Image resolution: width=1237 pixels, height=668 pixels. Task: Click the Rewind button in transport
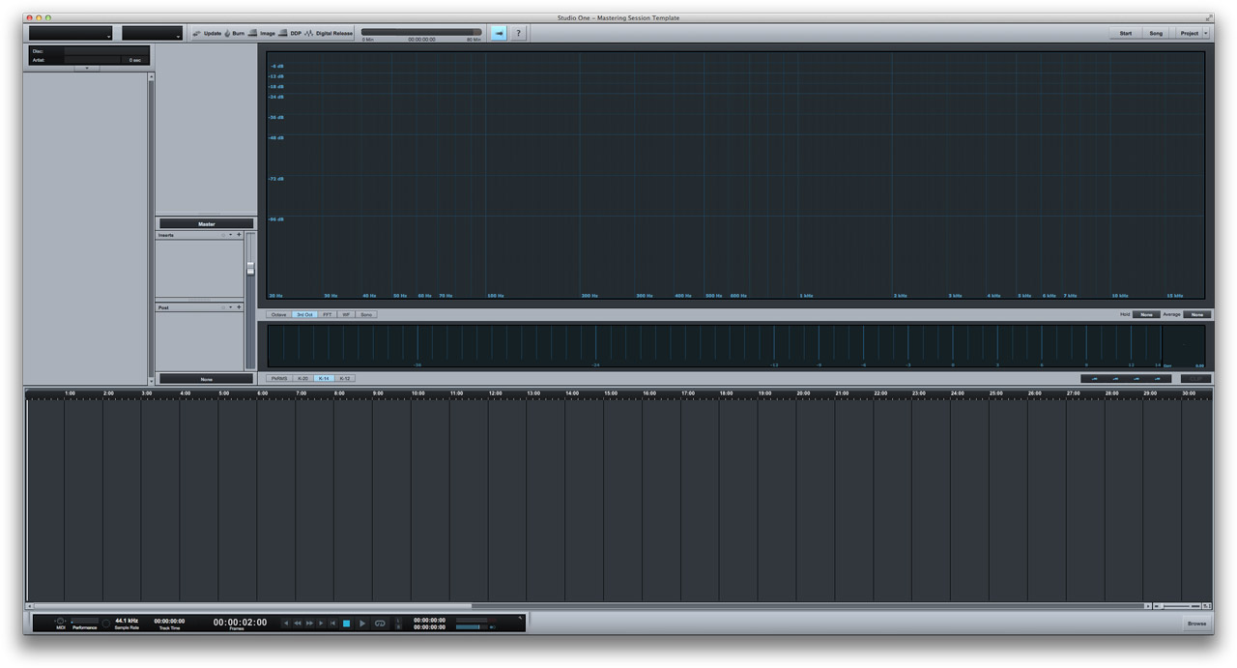click(298, 624)
